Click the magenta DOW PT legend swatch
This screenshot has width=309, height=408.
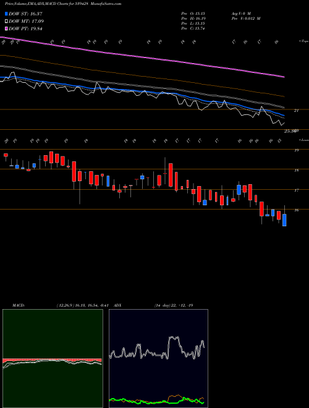[x=7, y=28]
